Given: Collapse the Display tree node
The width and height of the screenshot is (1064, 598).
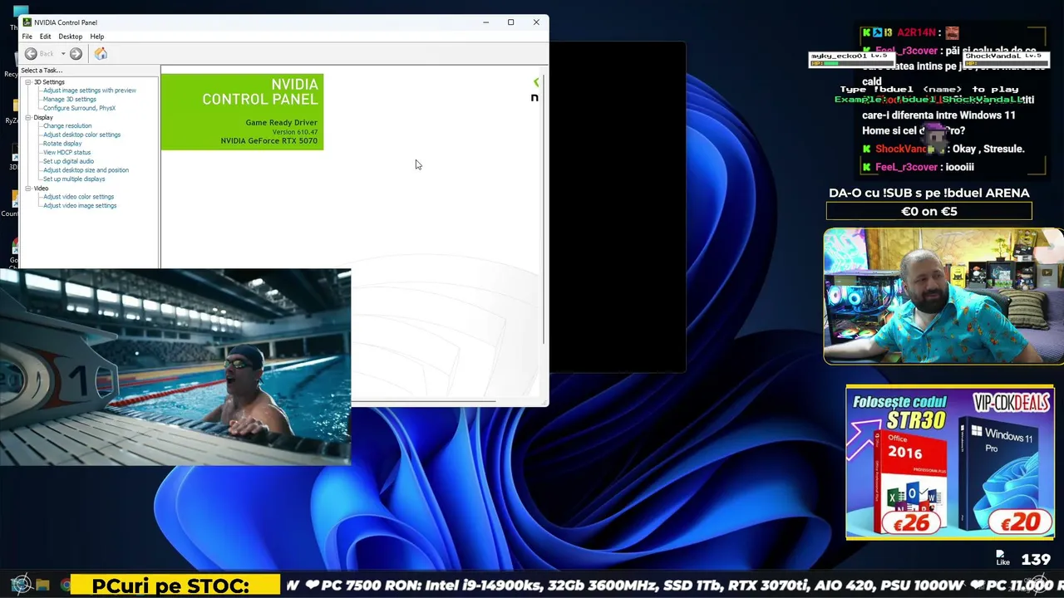Looking at the screenshot, I should click(x=27, y=118).
